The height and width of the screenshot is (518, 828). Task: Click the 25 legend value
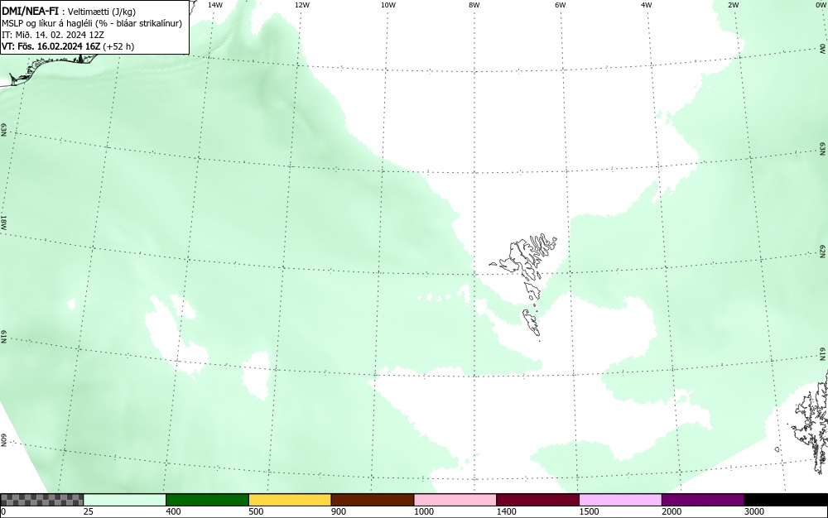[x=89, y=511]
